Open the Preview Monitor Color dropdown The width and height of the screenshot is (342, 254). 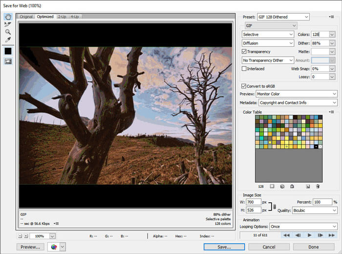(297, 94)
